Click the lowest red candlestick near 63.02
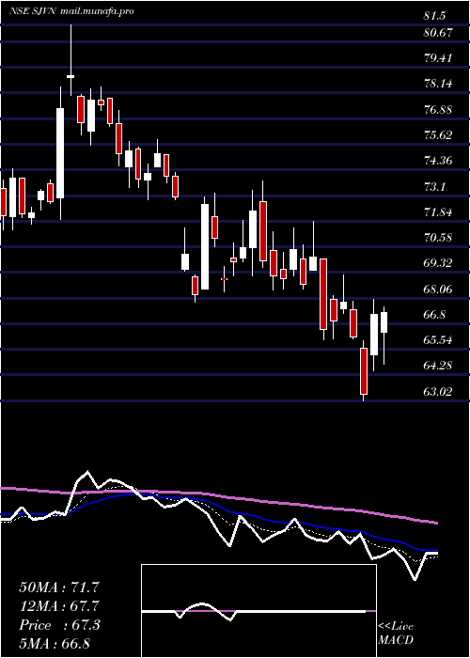 tap(364, 371)
